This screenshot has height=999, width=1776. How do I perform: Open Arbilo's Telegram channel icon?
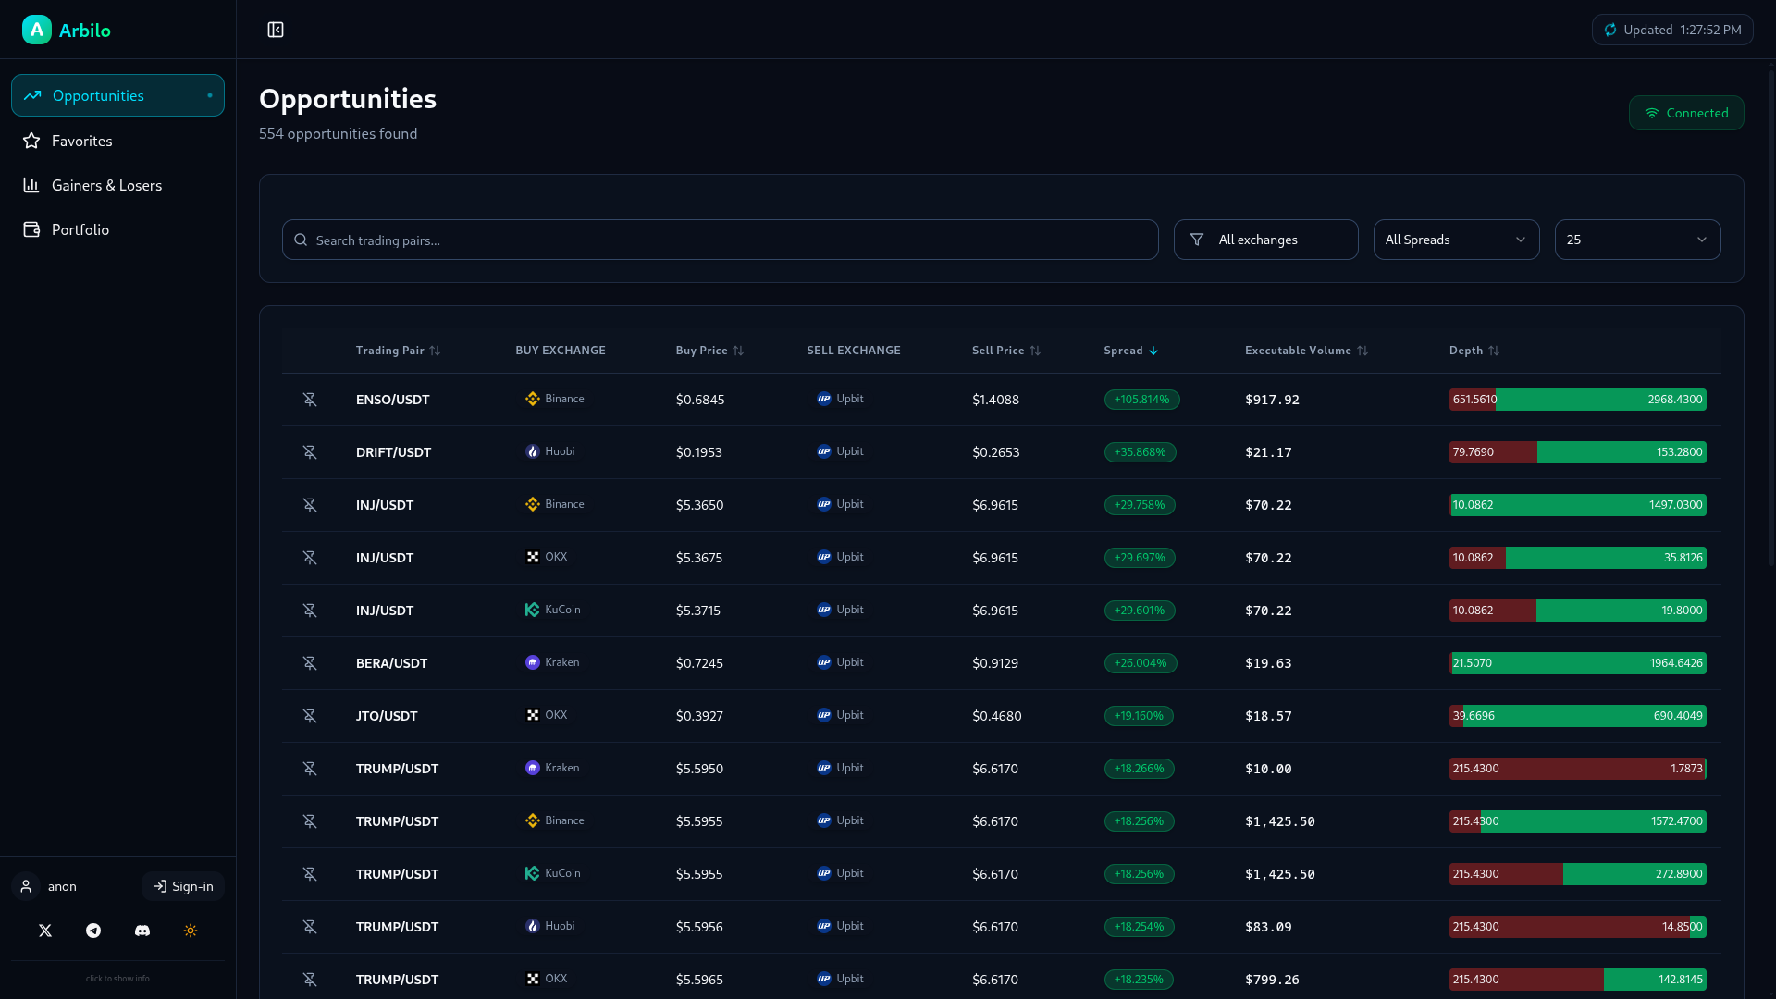pyautogui.click(x=92, y=931)
